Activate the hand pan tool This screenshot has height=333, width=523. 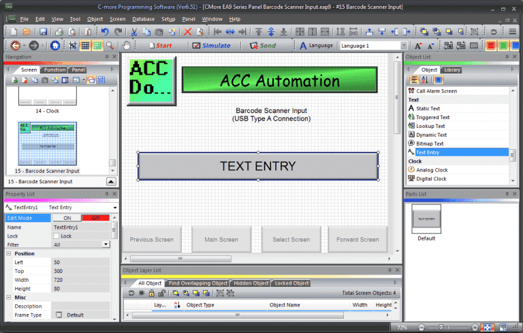pyautogui.click(x=127, y=46)
